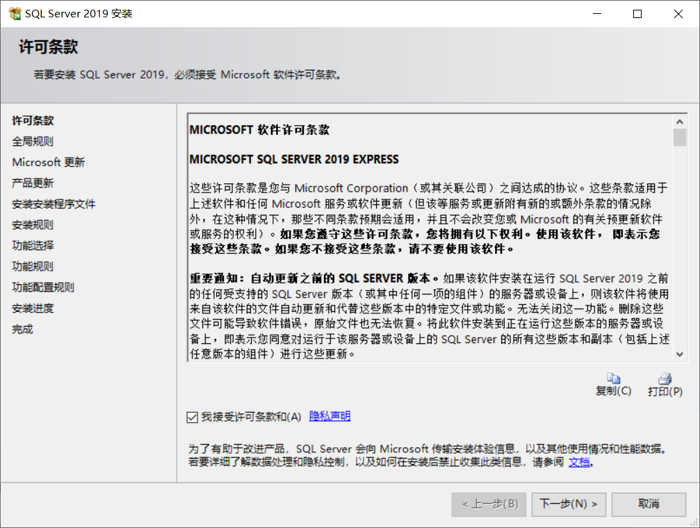Select the 安装安装程序文件 step
This screenshot has height=528, width=700.
(x=54, y=204)
